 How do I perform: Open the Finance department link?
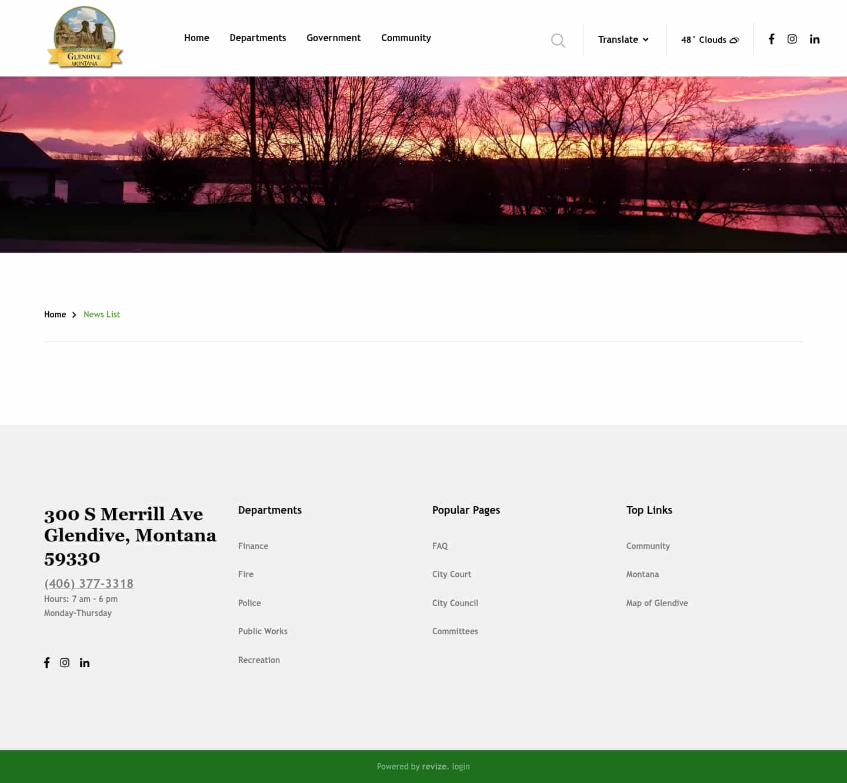(253, 546)
